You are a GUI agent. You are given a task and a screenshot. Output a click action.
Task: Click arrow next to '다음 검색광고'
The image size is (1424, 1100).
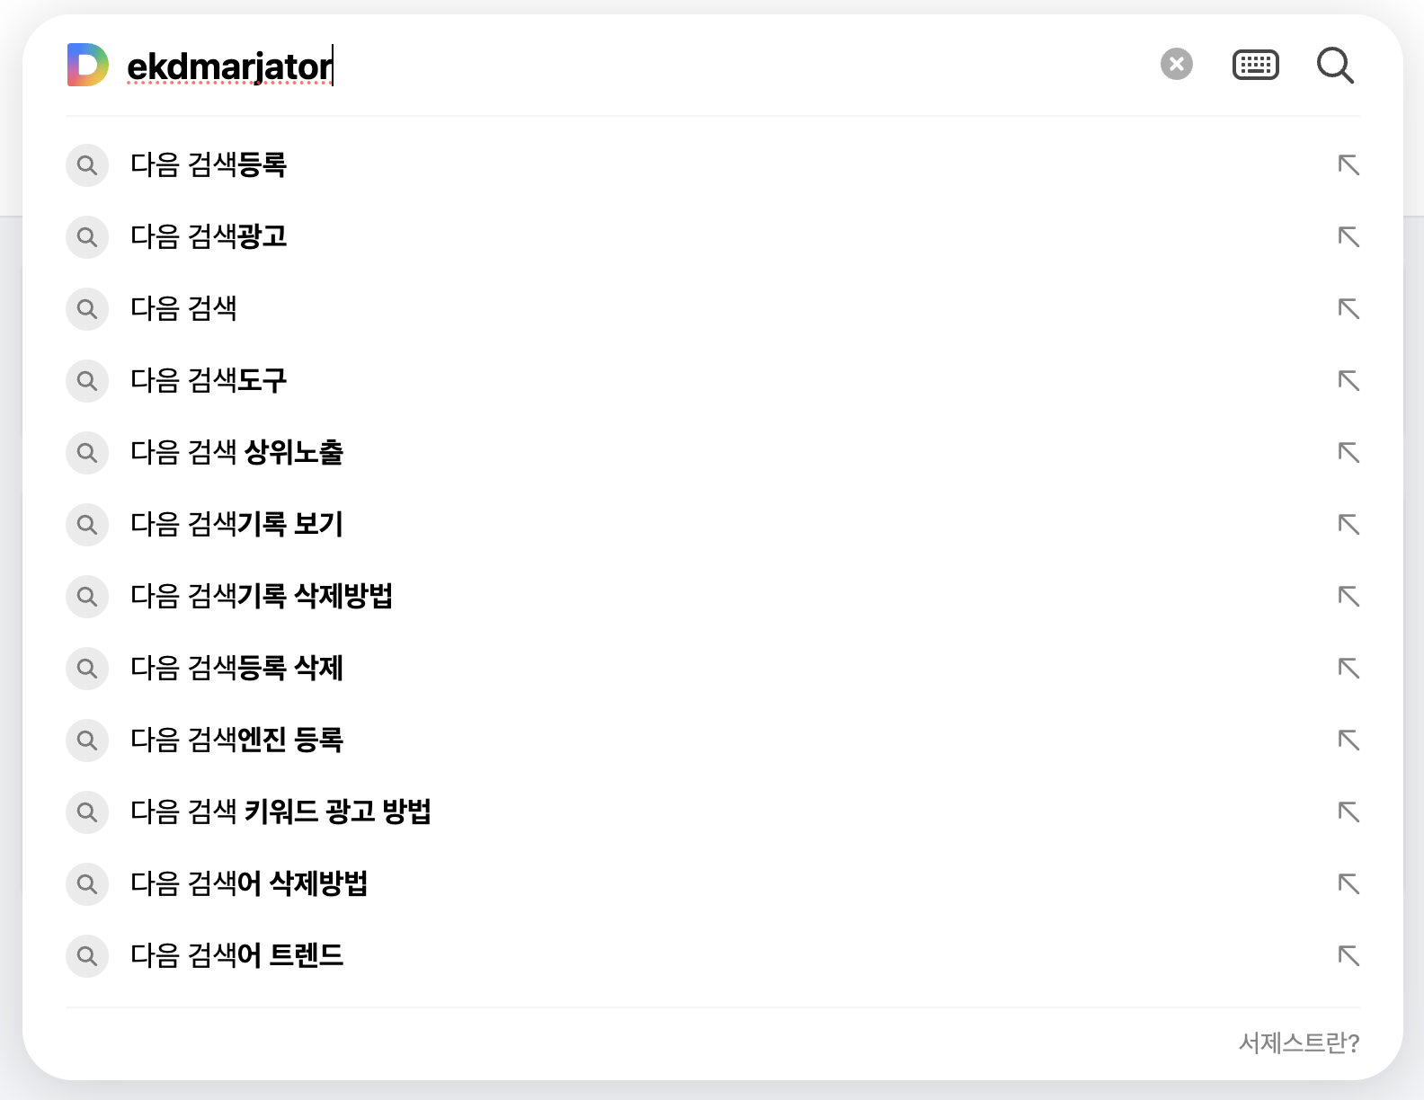(x=1348, y=236)
